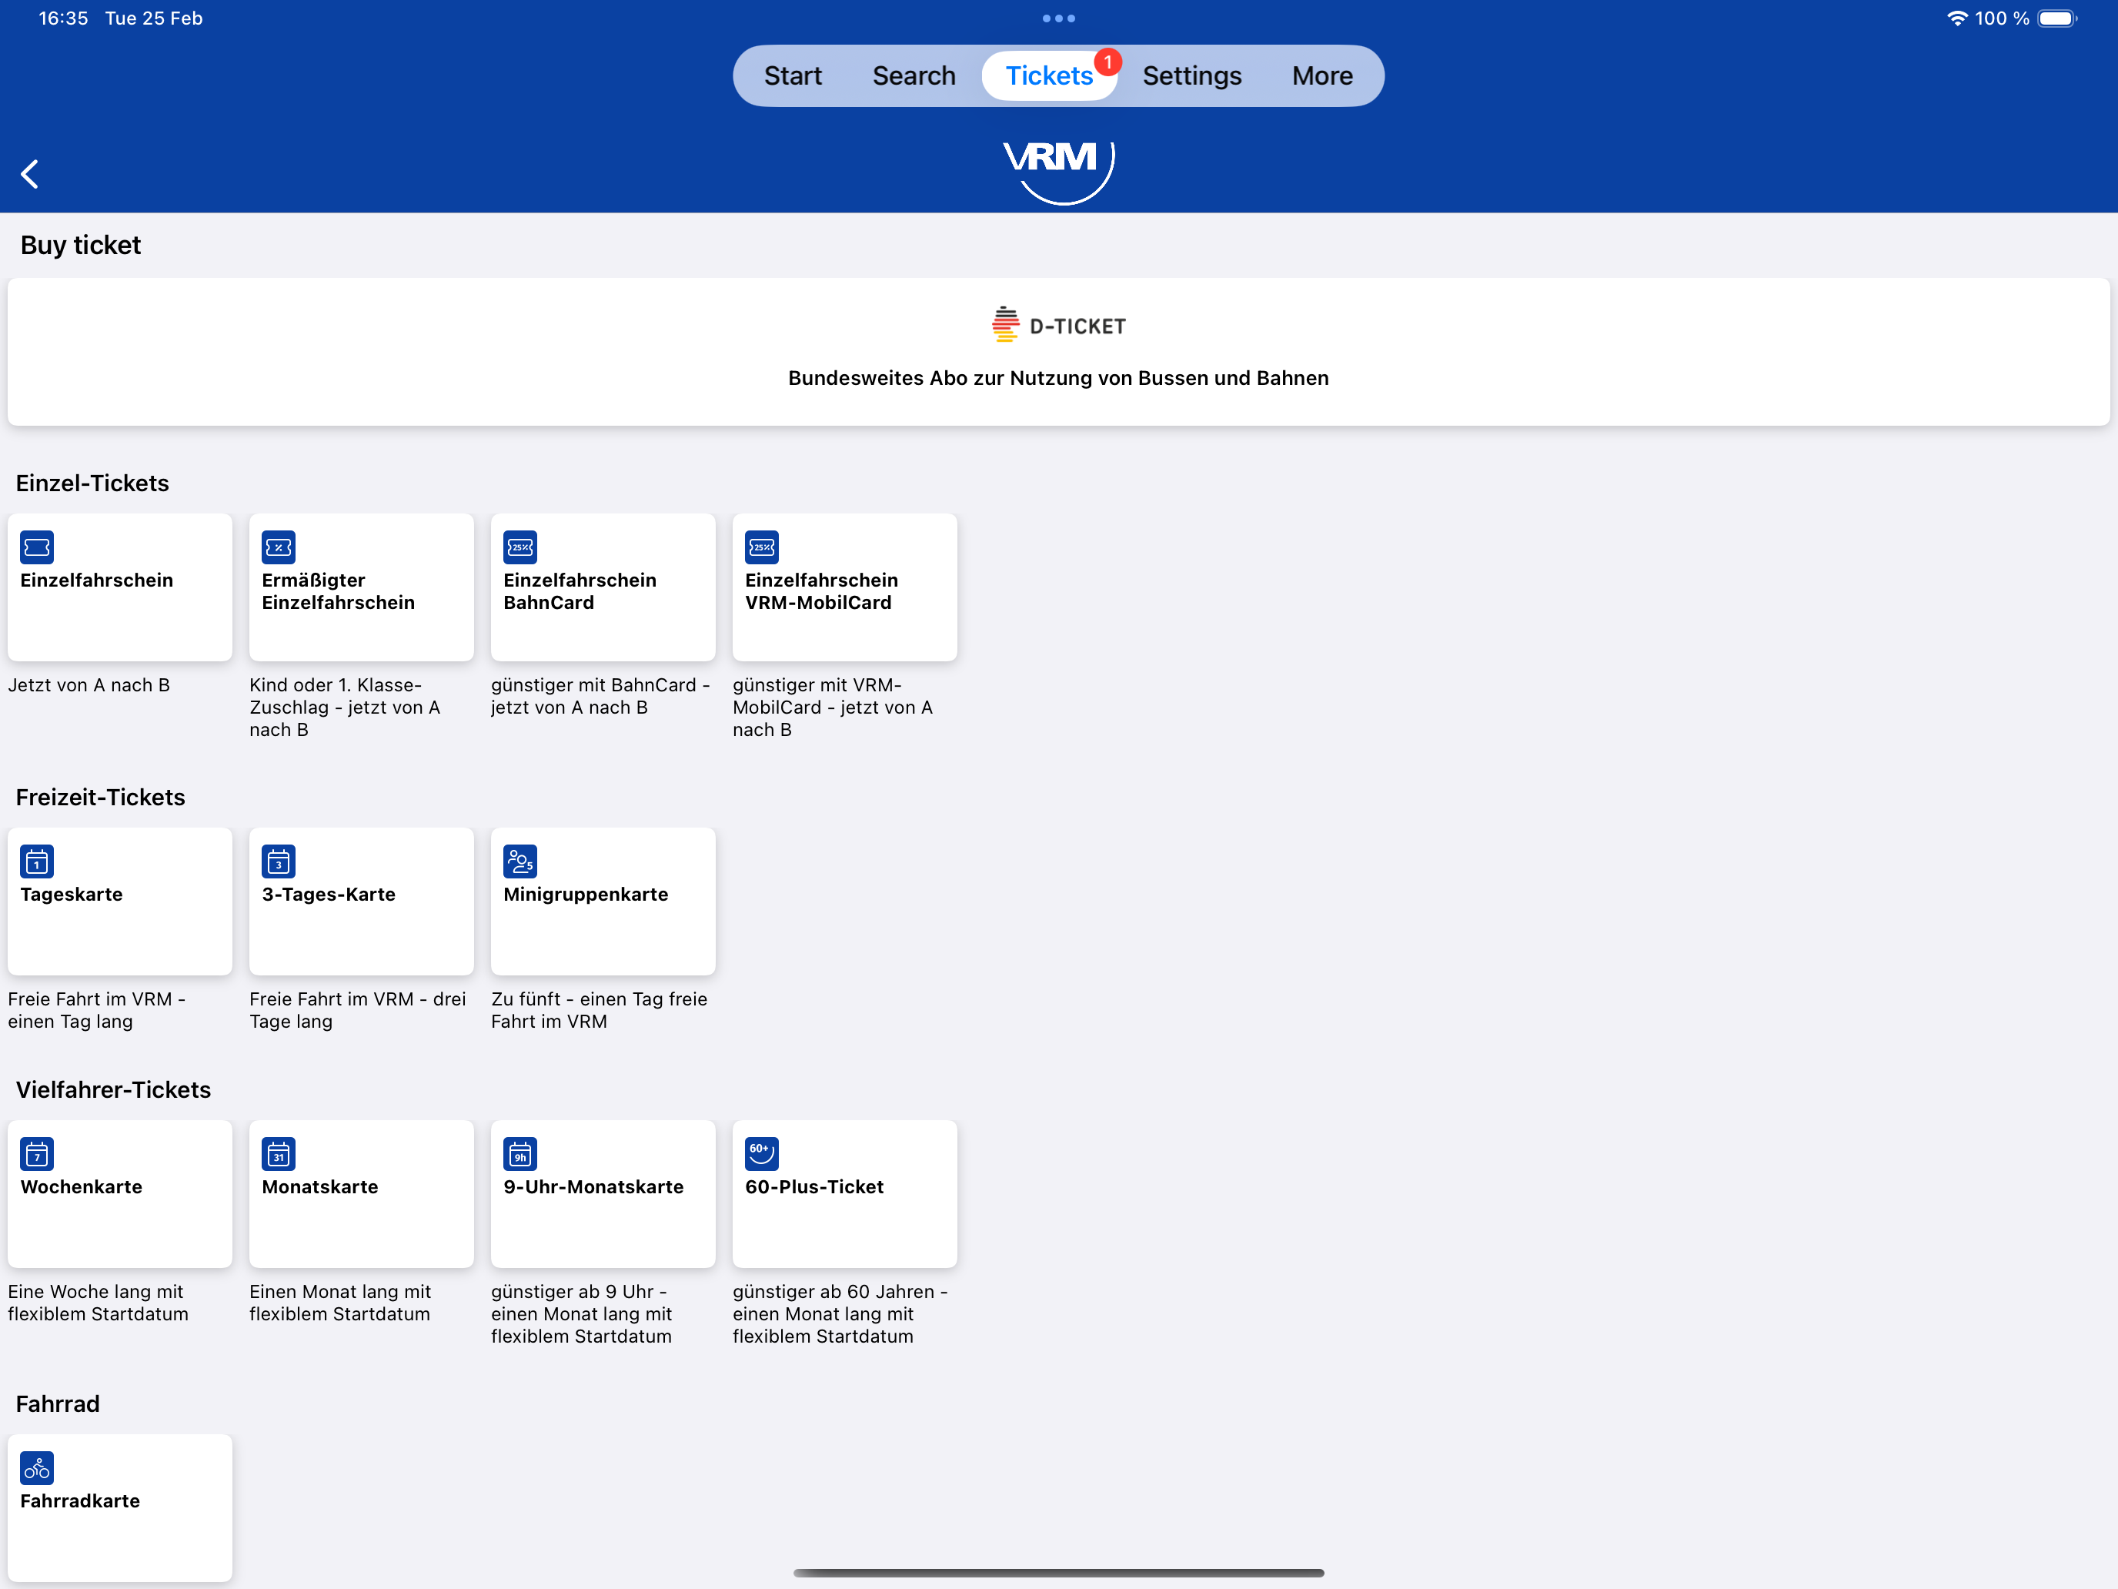Switch to the Start tab

tap(793, 75)
